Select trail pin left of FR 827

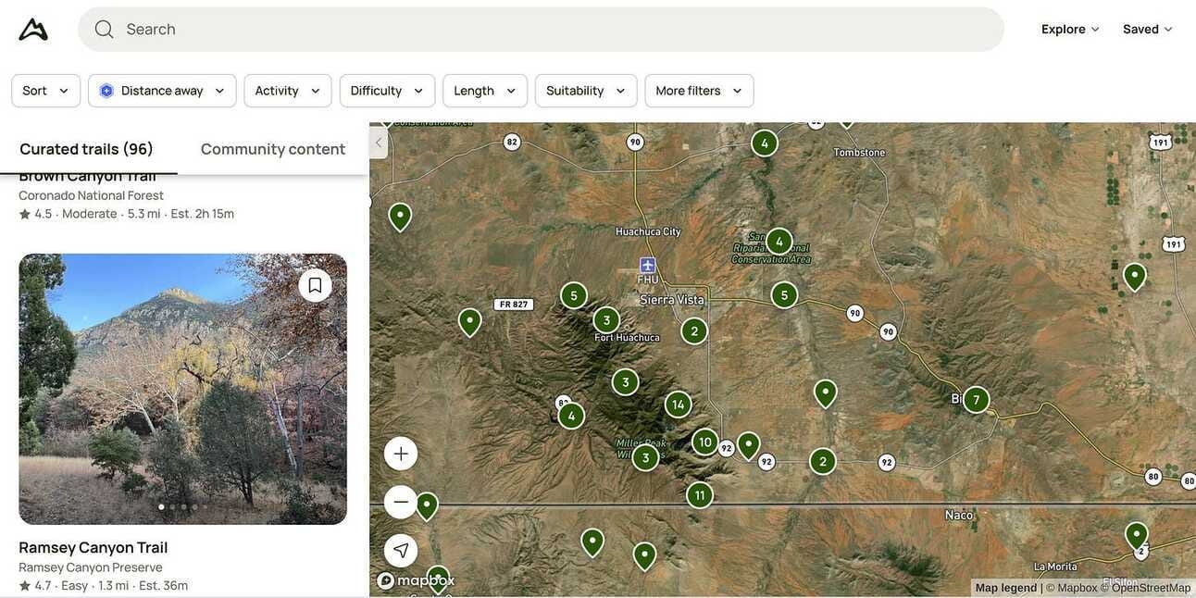(x=470, y=321)
